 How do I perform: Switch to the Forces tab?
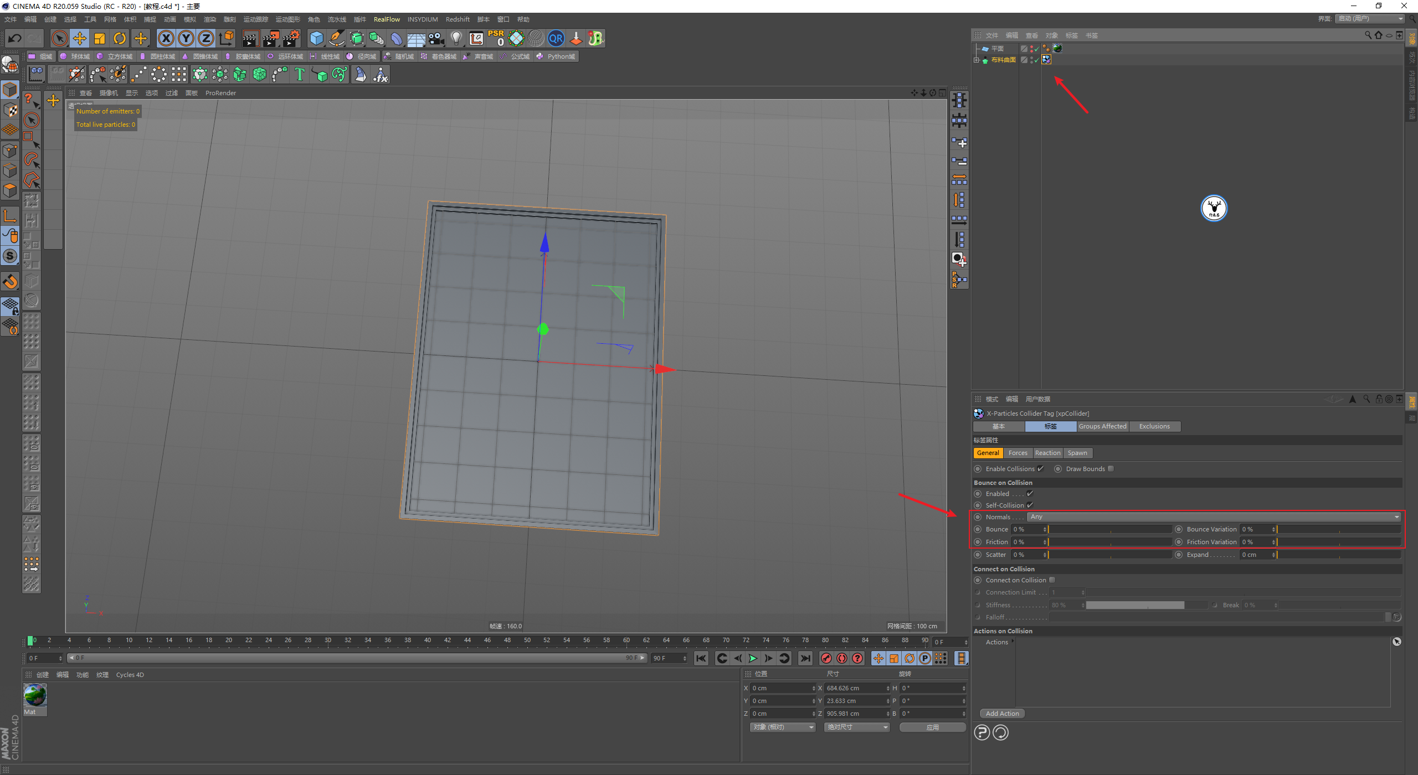click(x=1018, y=453)
